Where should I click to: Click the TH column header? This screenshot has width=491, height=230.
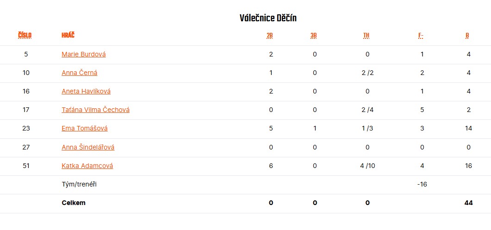[366, 36]
